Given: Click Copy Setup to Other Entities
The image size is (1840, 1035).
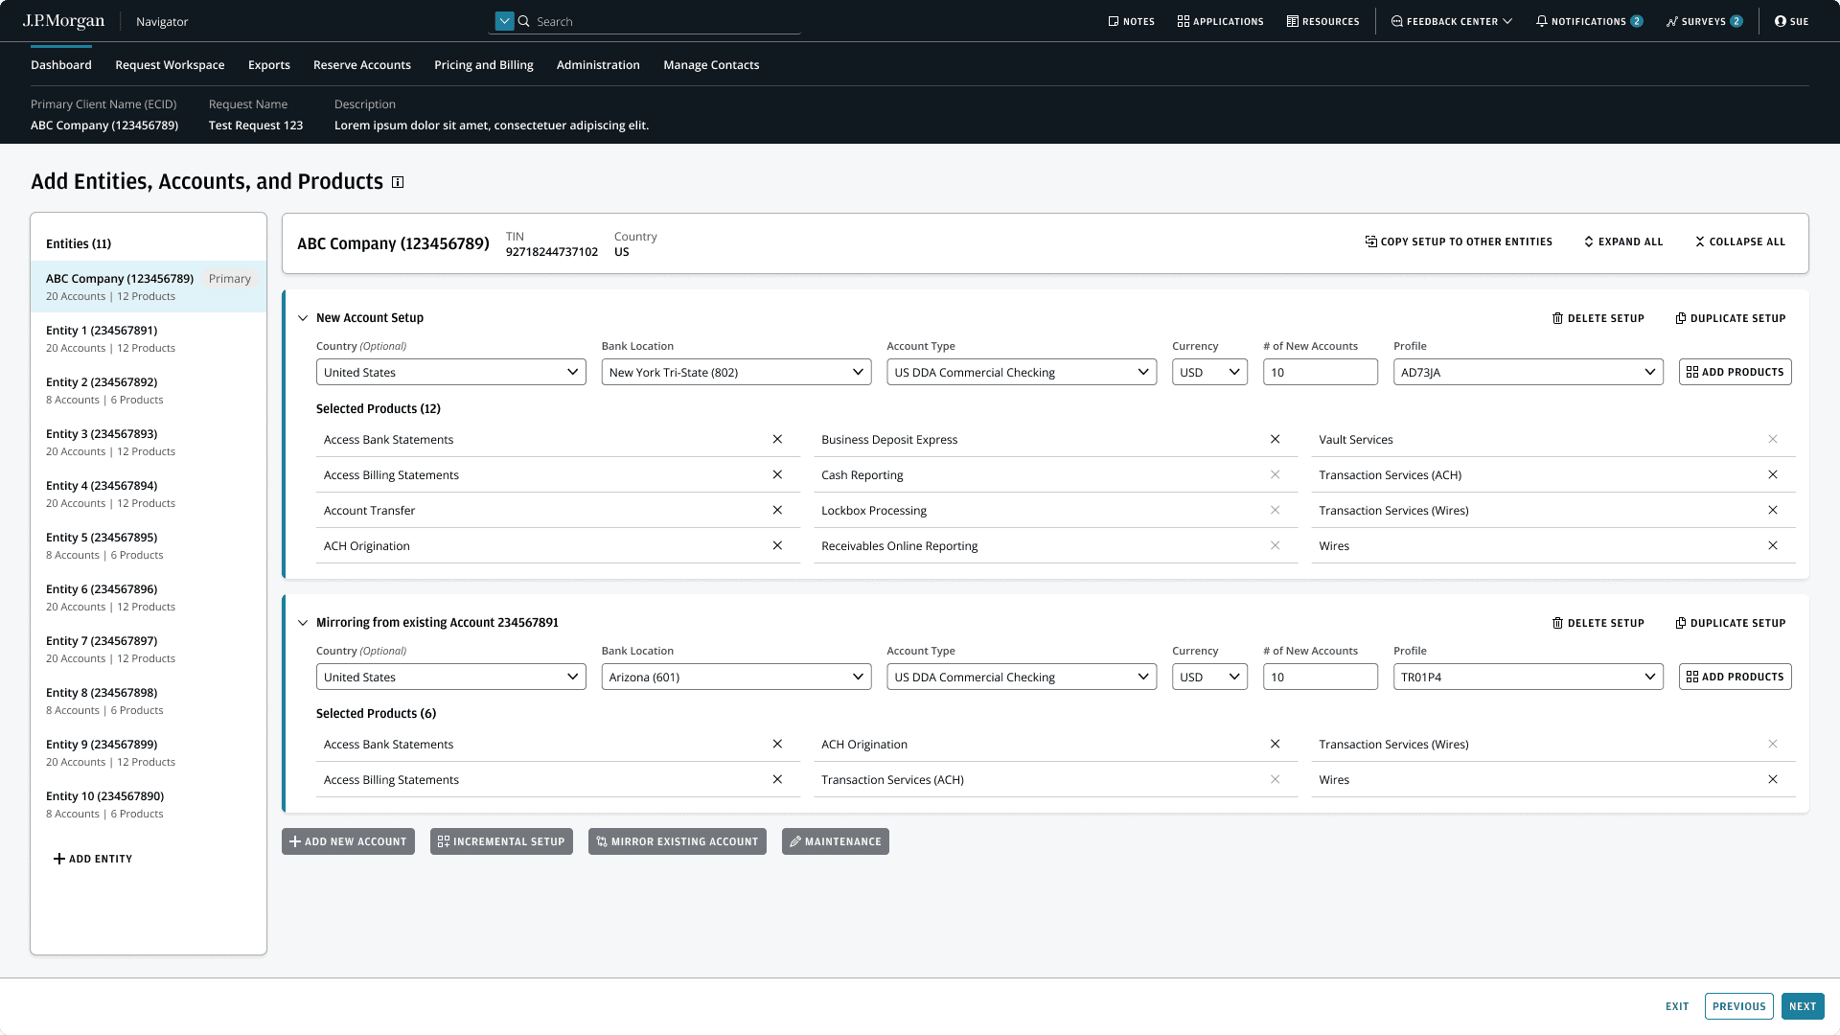Looking at the screenshot, I should pyautogui.click(x=1458, y=241).
